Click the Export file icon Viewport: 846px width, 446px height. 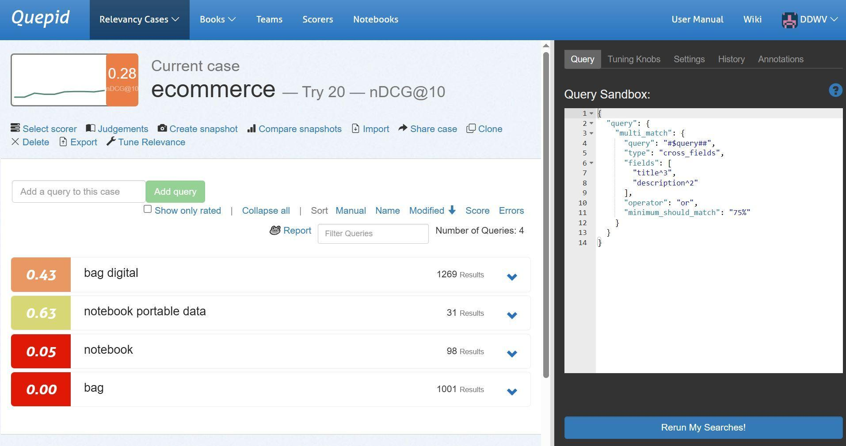tap(63, 142)
